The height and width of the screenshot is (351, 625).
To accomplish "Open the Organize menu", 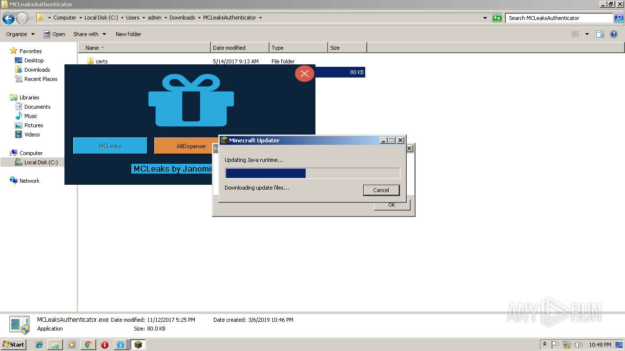I will click(x=20, y=34).
